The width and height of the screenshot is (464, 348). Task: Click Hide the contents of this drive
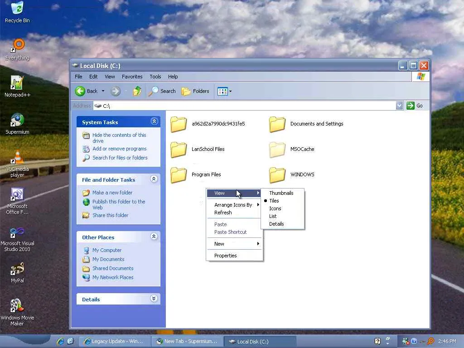point(119,138)
